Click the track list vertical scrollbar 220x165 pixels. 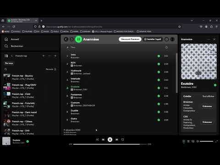[177, 73]
